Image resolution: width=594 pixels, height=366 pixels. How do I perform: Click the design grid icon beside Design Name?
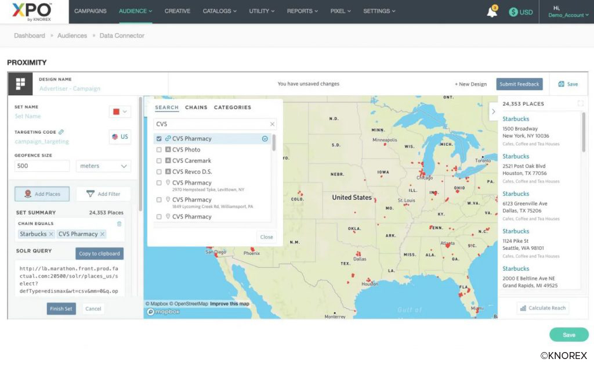pyautogui.click(x=20, y=84)
